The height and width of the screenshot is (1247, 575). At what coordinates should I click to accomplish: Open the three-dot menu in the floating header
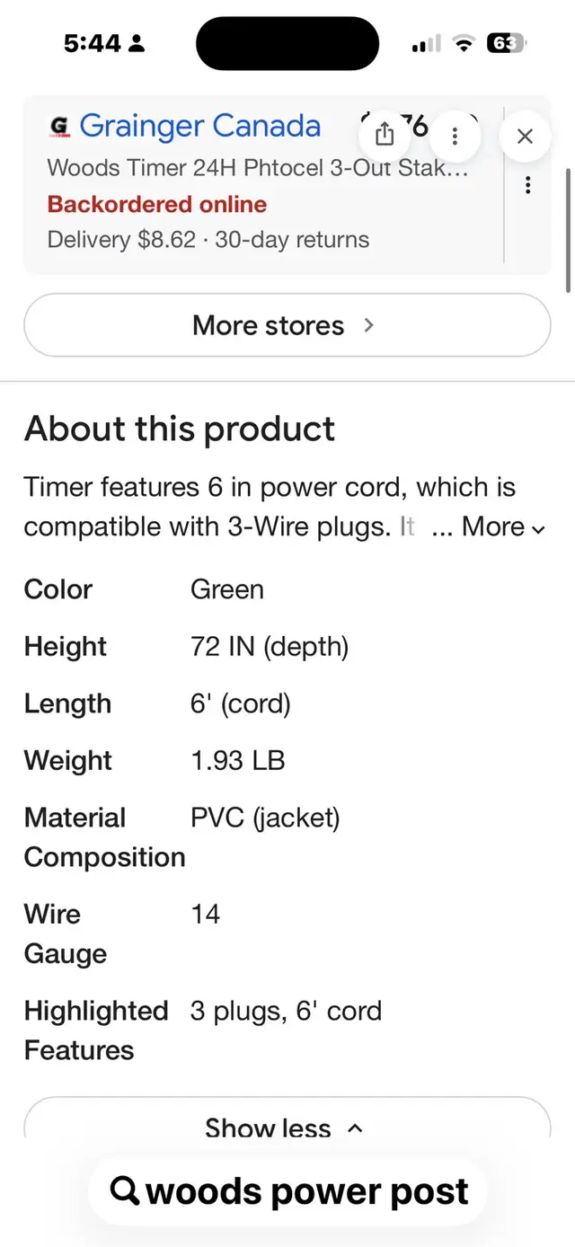click(x=455, y=136)
